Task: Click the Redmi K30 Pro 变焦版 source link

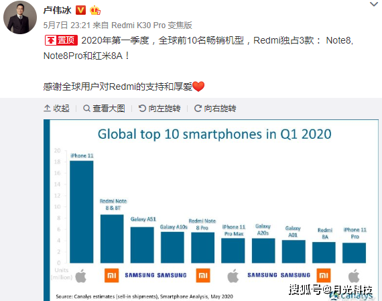Action: (x=151, y=25)
